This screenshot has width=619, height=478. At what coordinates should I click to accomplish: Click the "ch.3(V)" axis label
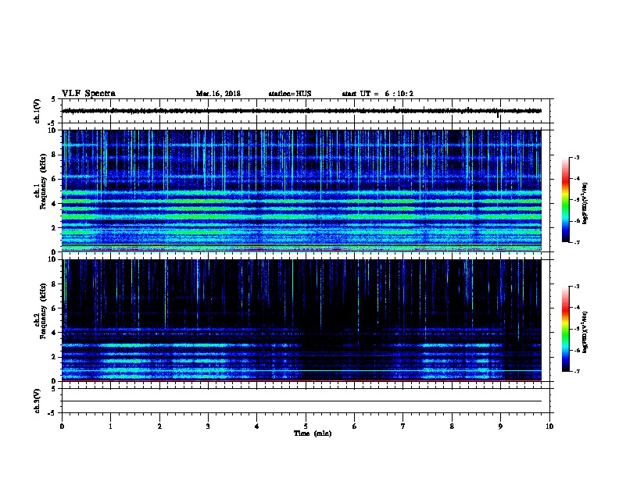point(38,401)
